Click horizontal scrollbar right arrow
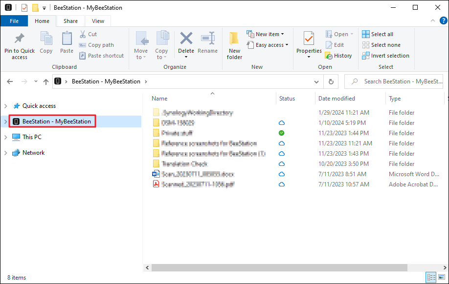This screenshot has height=284, width=449. coord(445,268)
